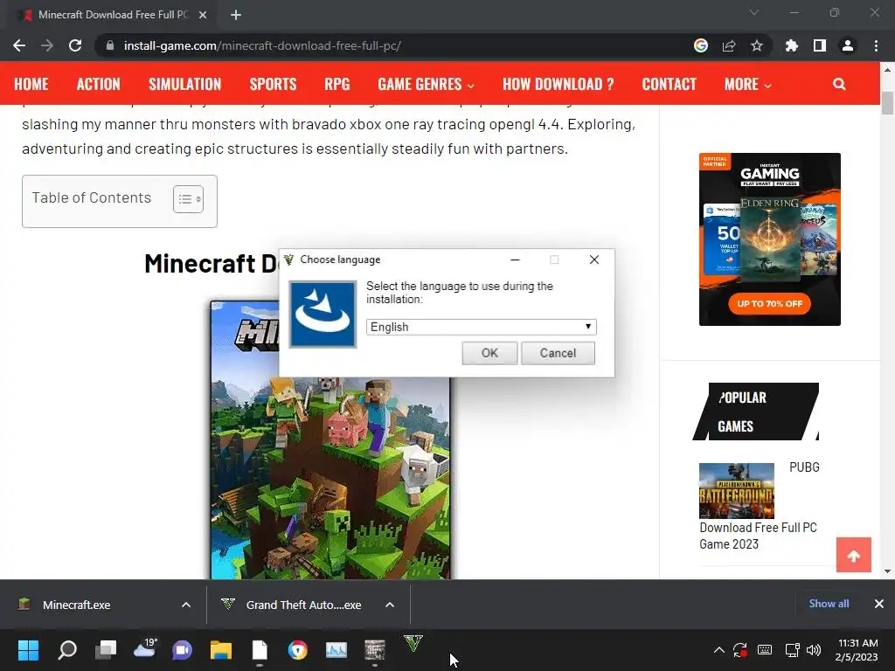Open the Extensions puzzle icon
Screen dimensions: 895x671
[792, 45]
